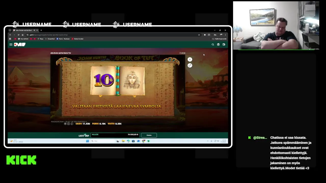Open the game in fullscreen mode

pyautogui.click(x=190, y=66)
